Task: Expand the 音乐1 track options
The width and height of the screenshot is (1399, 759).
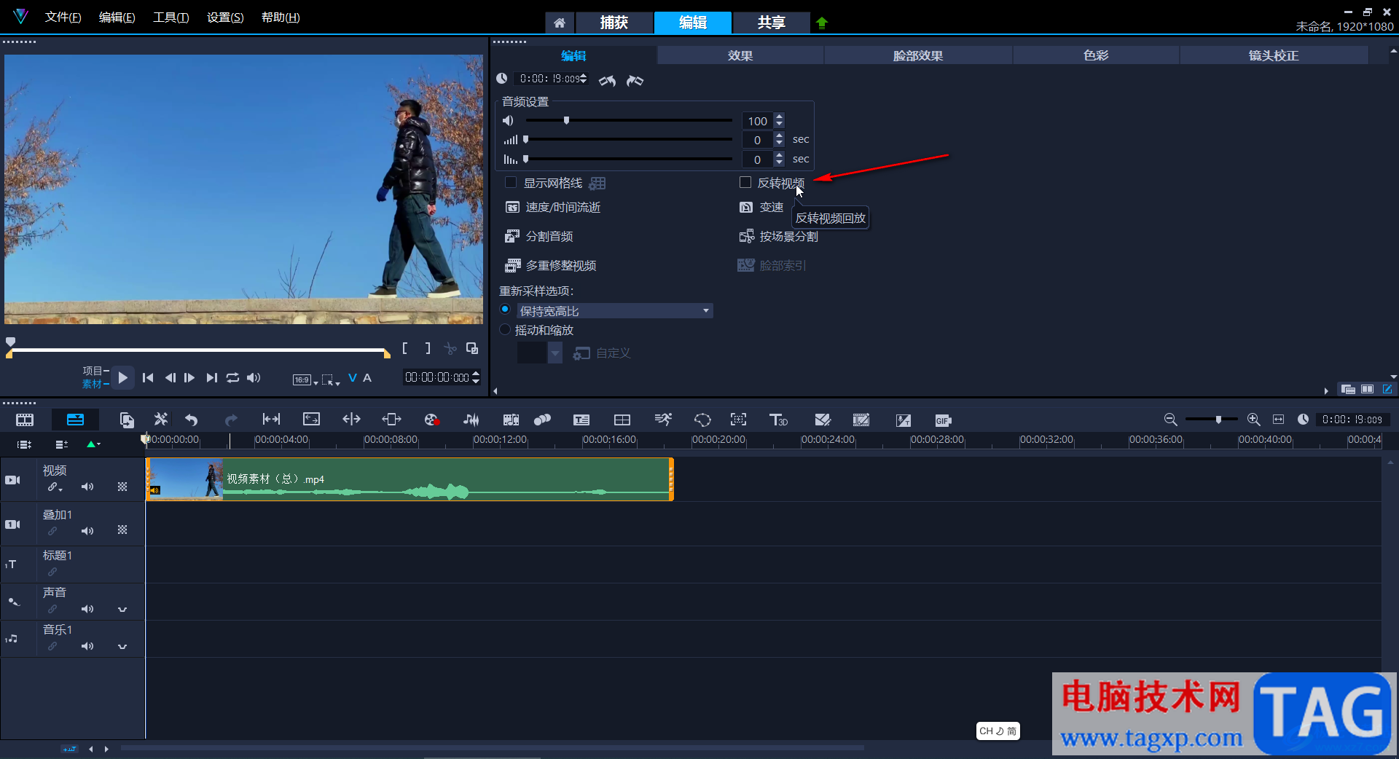Action: (122, 646)
